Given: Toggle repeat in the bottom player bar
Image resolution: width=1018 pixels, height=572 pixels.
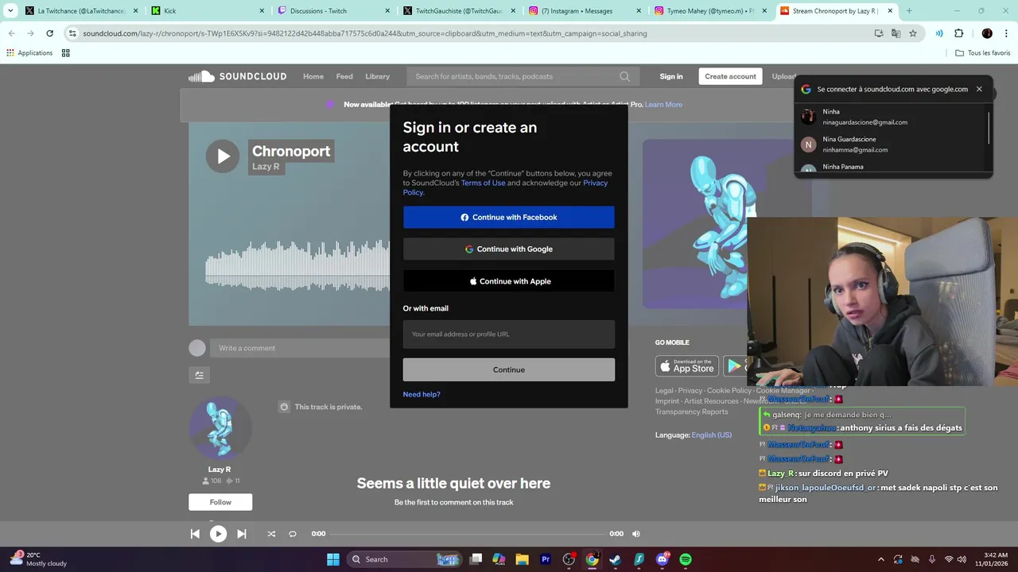Looking at the screenshot, I should (293, 534).
